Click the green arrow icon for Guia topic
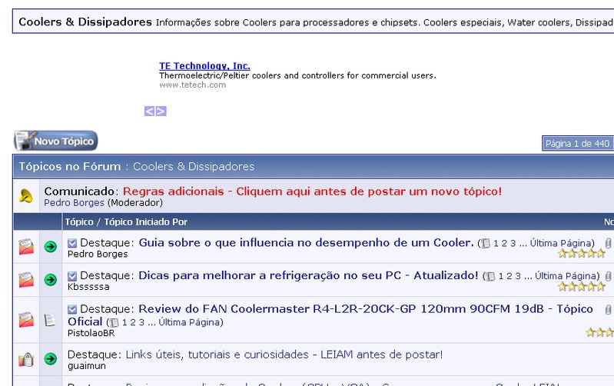The width and height of the screenshot is (614, 386). coord(51,248)
